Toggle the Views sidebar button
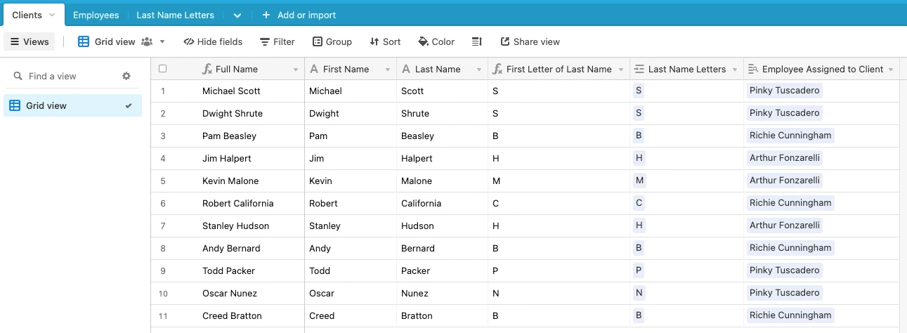Screen dimensions: 907x333 pyautogui.click(x=29, y=41)
